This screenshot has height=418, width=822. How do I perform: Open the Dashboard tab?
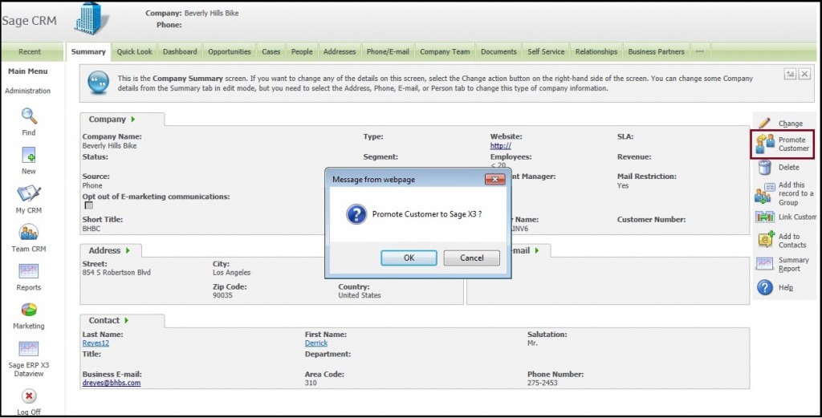(x=180, y=52)
